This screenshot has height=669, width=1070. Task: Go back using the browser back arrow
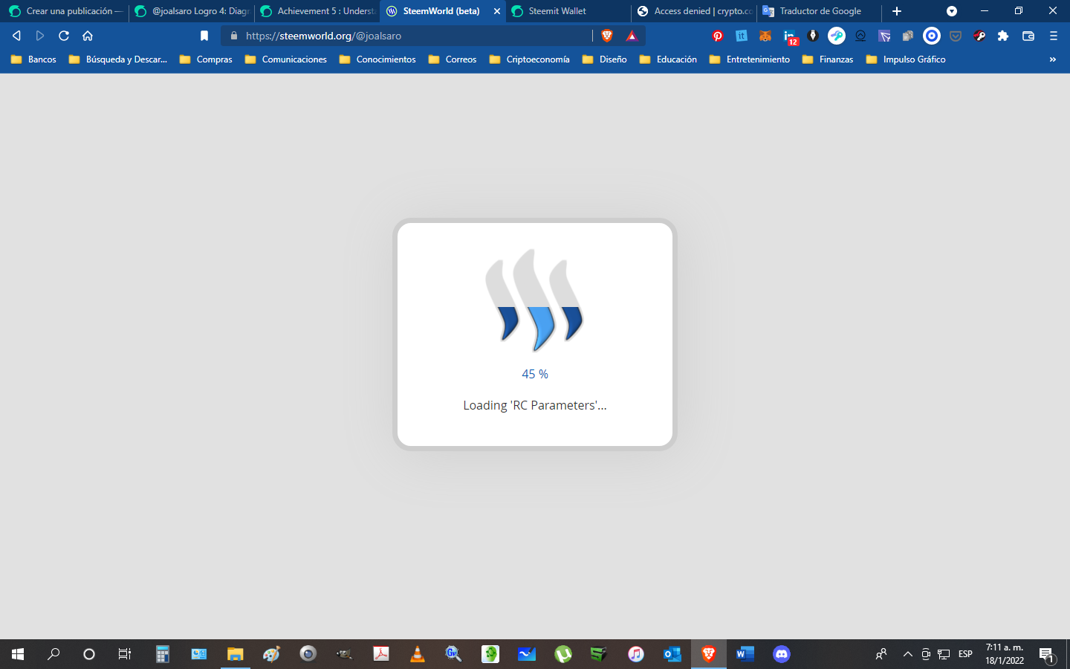coord(16,36)
